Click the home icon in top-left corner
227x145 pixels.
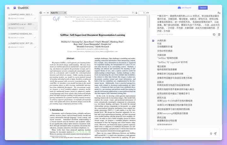(8, 8)
